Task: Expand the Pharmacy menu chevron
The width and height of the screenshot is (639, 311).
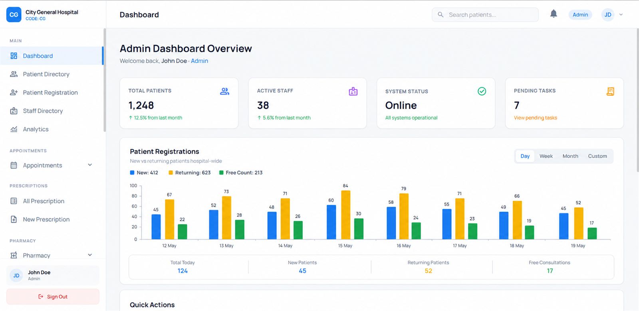Action: (x=90, y=255)
